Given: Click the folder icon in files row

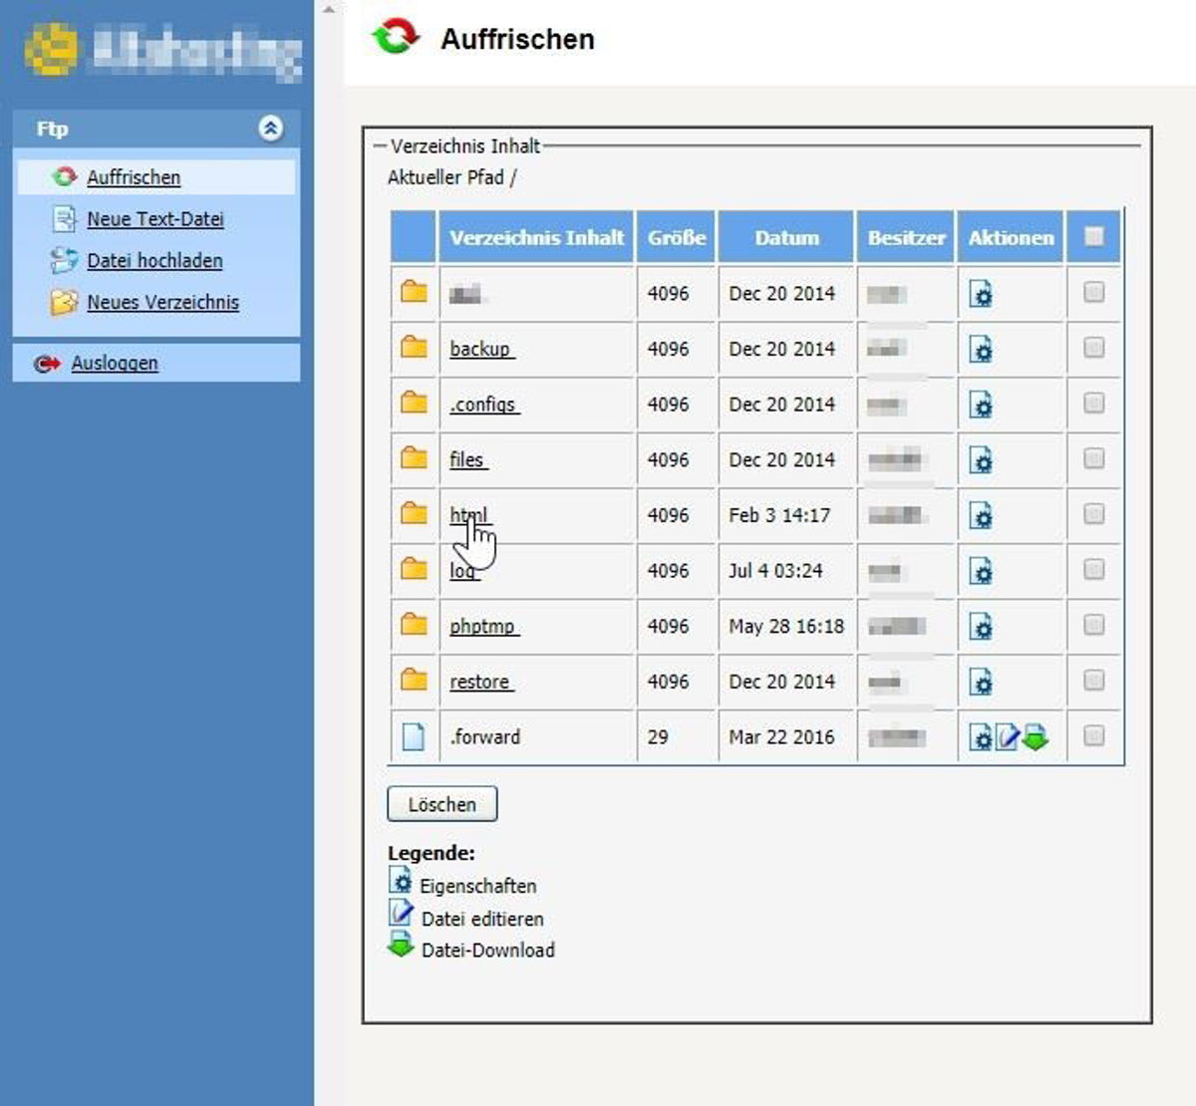Looking at the screenshot, I should click(x=414, y=458).
